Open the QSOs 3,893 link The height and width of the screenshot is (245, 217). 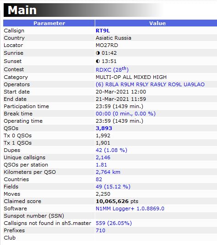click(104, 128)
